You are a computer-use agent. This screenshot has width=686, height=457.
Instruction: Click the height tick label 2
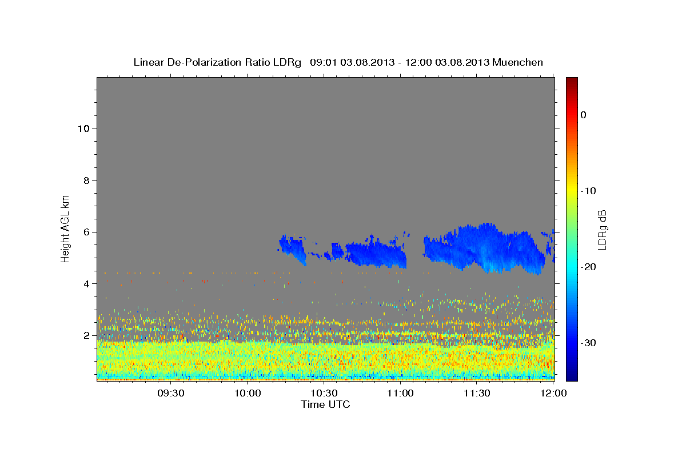coord(86,335)
